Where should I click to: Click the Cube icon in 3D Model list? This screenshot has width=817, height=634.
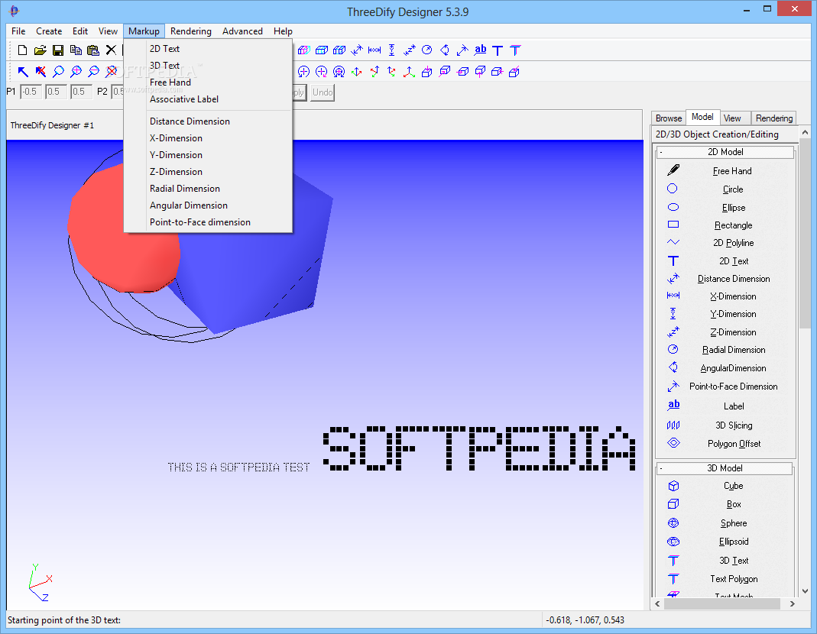pyautogui.click(x=673, y=486)
